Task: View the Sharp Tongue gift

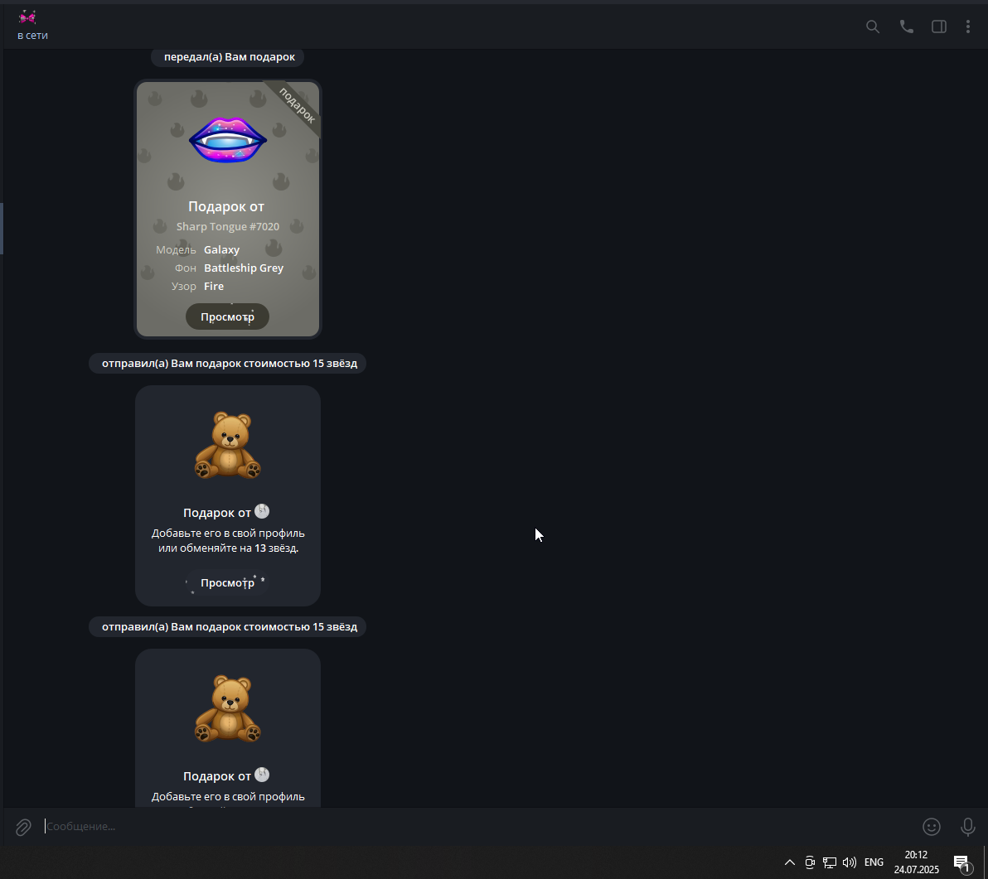Action: [x=227, y=316]
